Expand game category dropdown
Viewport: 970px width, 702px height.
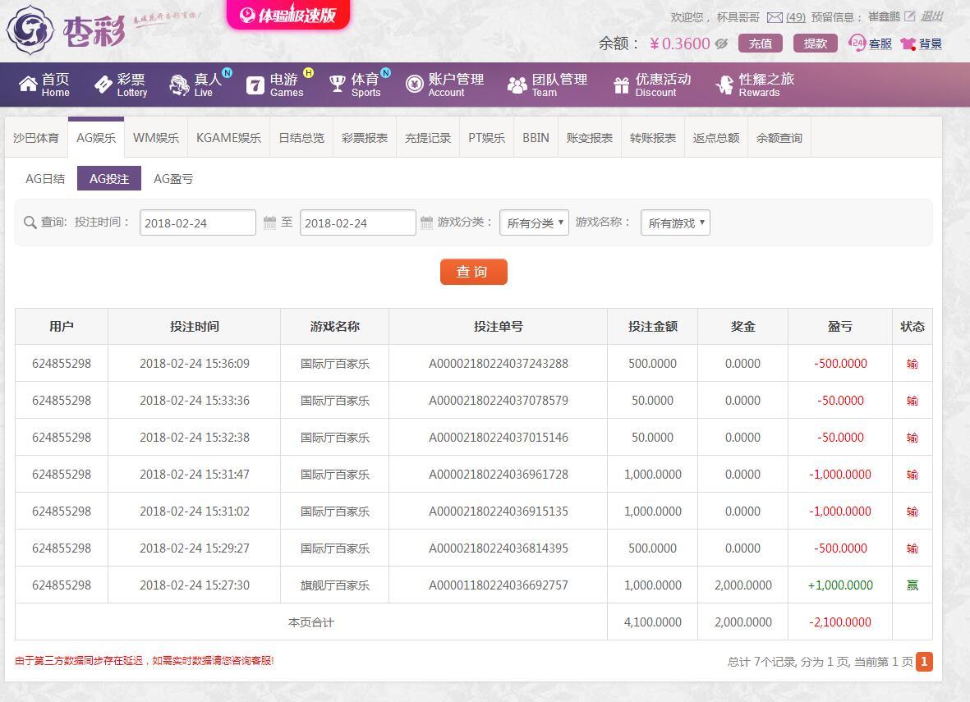(x=534, y=223)
